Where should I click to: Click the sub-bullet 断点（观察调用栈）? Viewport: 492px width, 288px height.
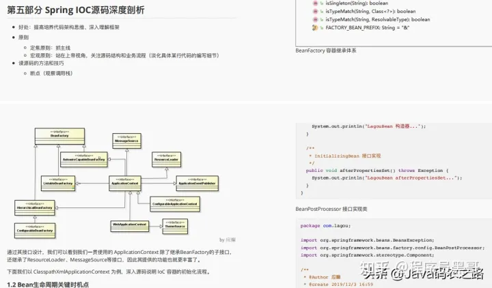pyautogui.click(x=51, y=73)
